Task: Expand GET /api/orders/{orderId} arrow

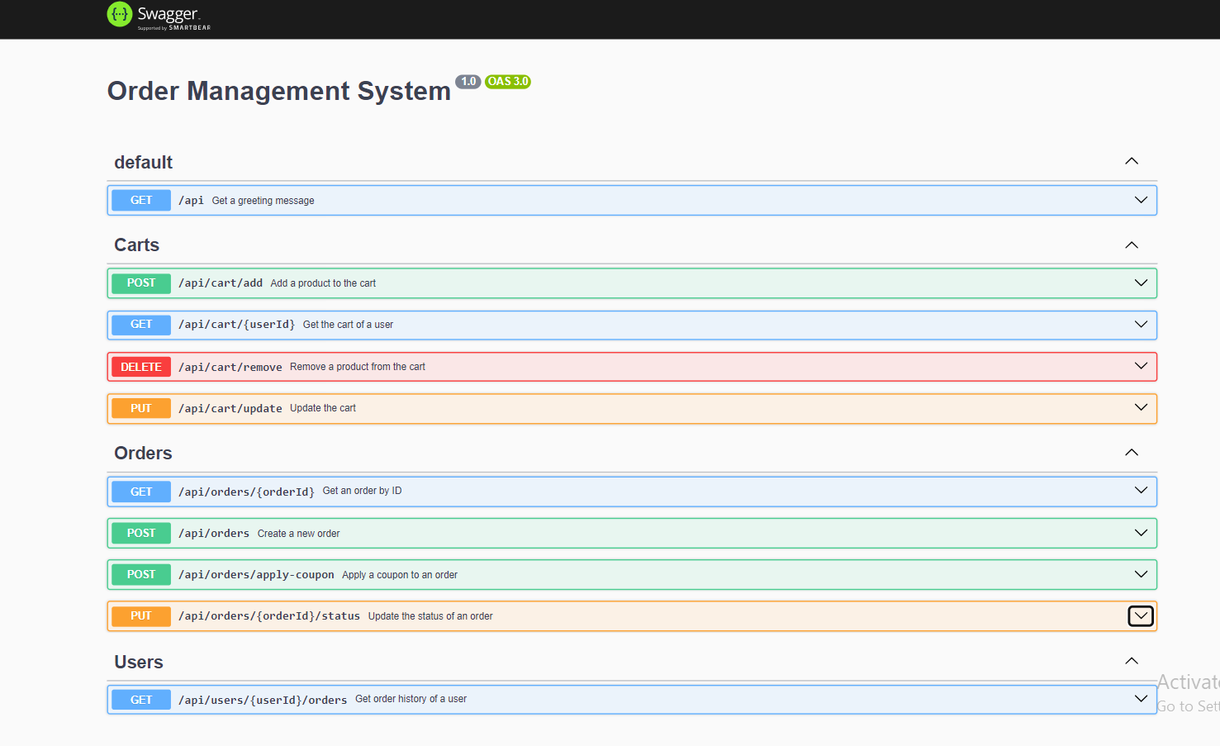Action: click(x=1141, y=491)
